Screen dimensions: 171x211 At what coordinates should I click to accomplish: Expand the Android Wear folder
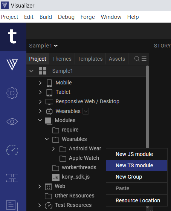coord(53,149)
